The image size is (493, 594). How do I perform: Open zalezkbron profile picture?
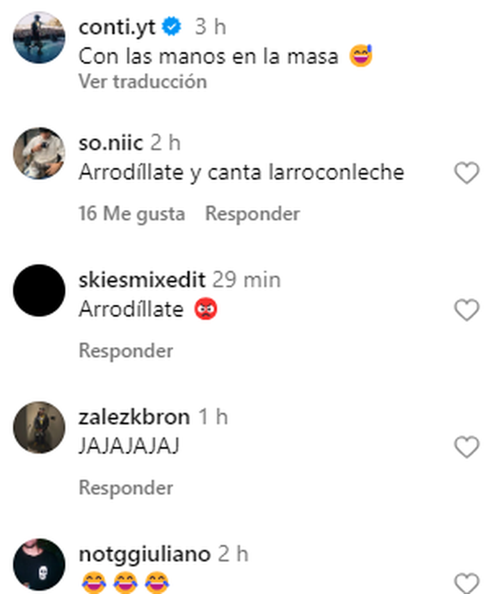pyautogui.click(x=39, y=428)
